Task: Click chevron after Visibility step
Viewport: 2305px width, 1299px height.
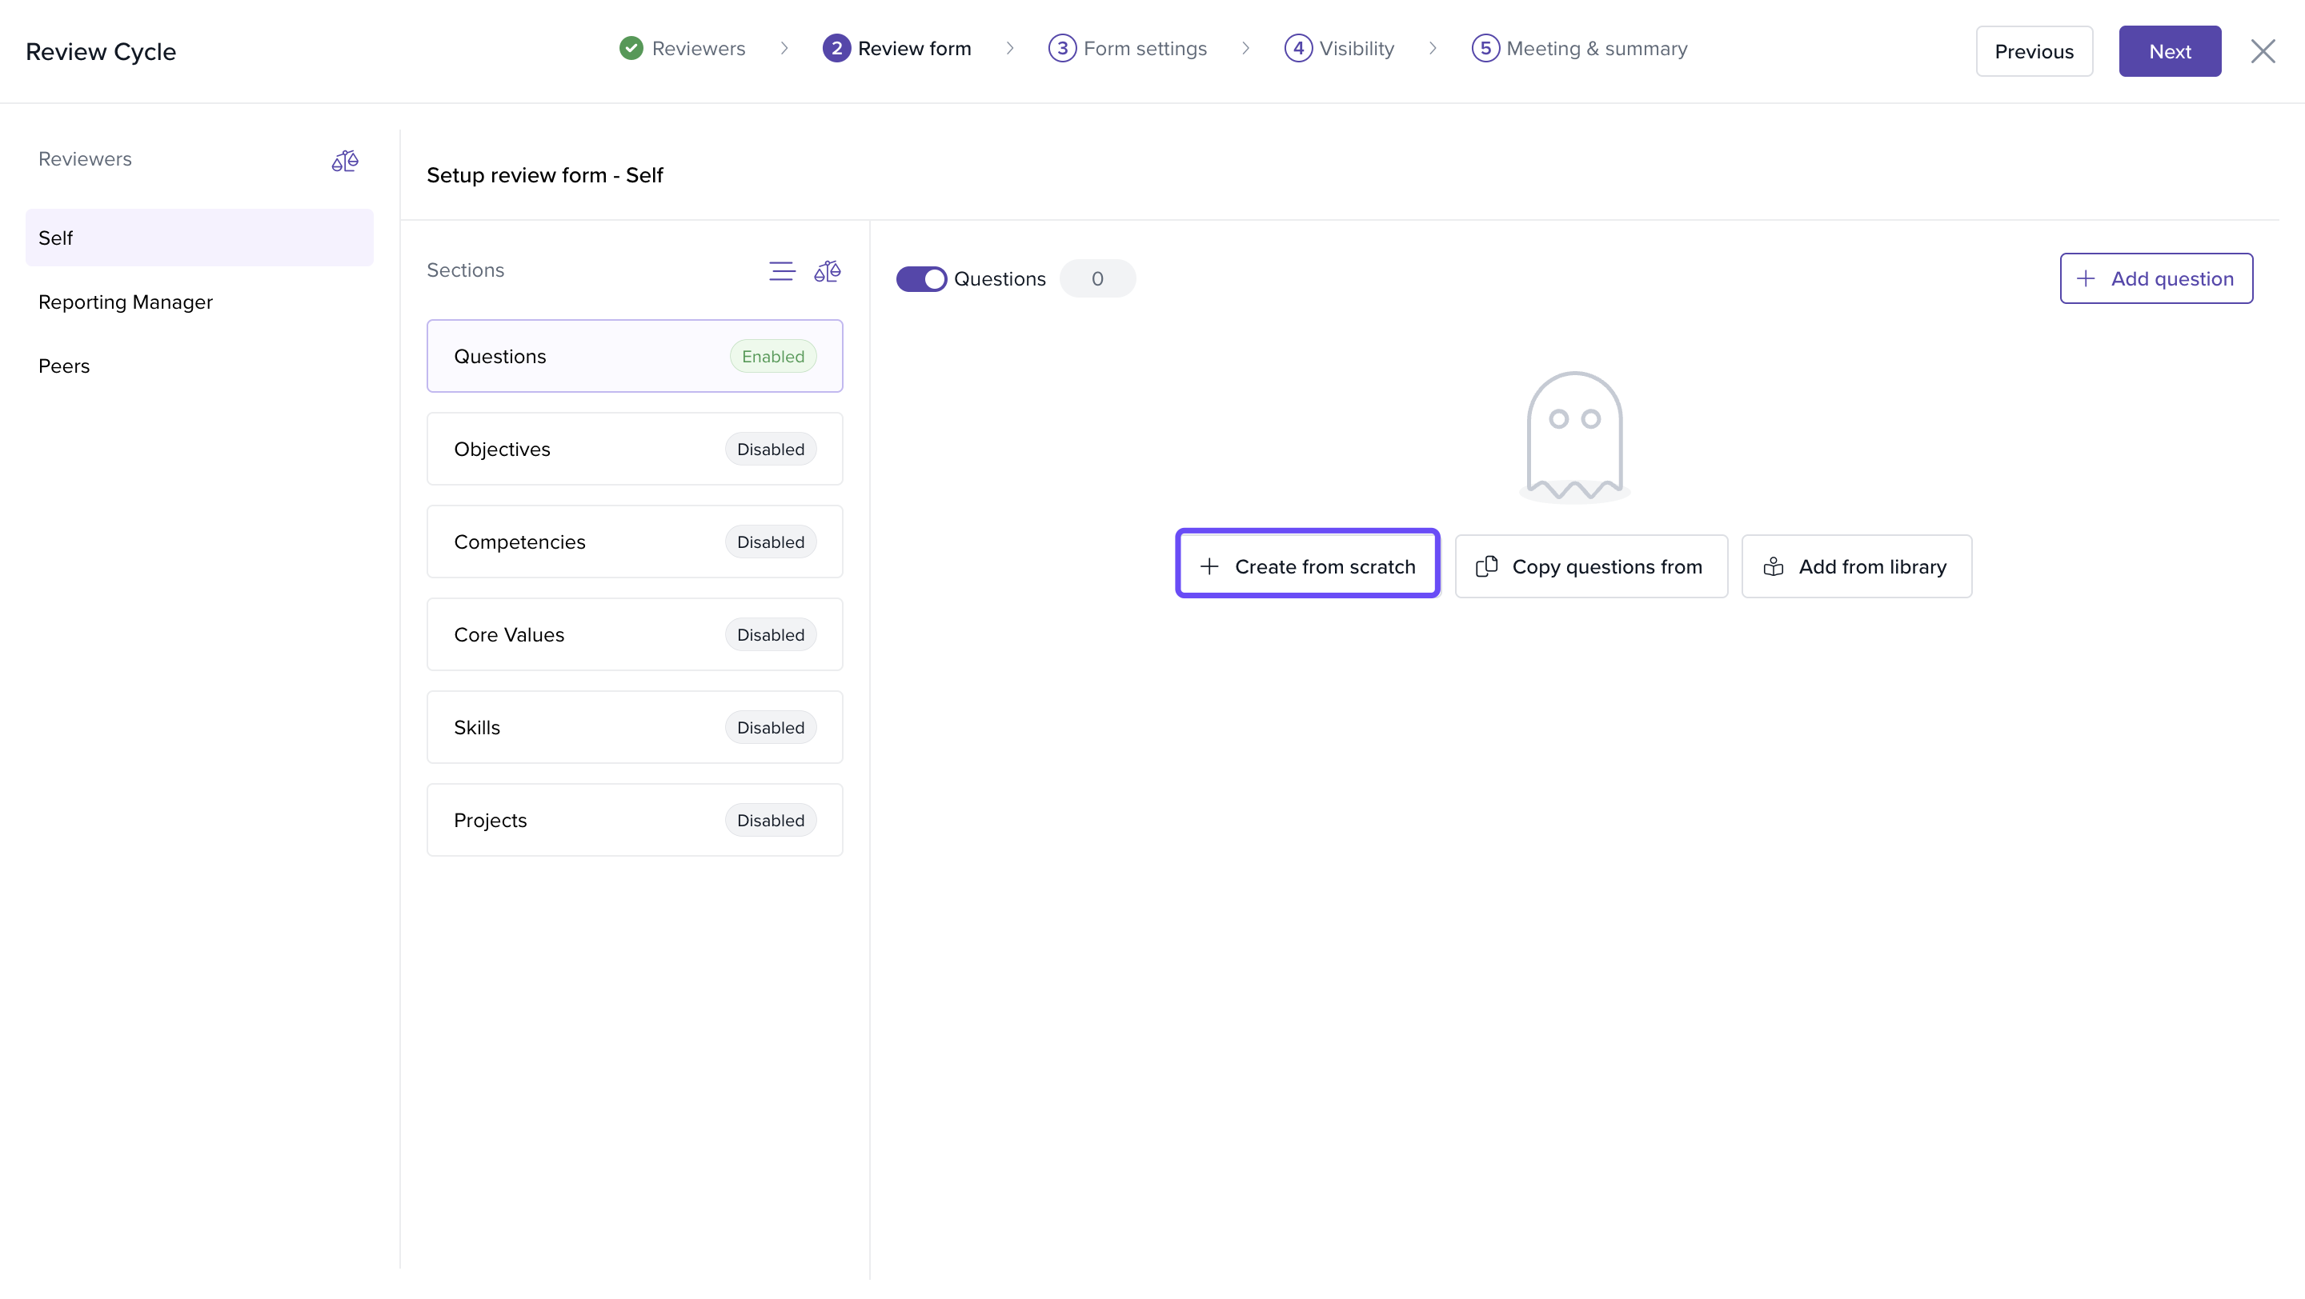Action: coord(1432,48)
